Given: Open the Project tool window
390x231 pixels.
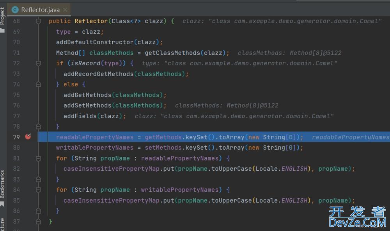Looking at the screenshot, I should tap(2, 16).
